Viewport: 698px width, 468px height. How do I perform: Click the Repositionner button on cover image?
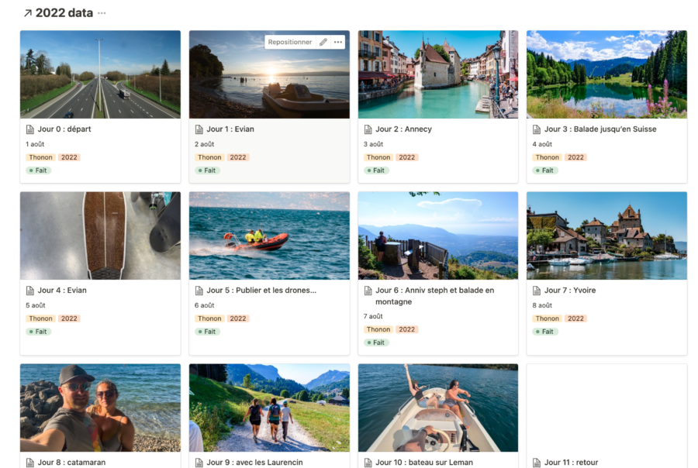click(x=290, y=42)
